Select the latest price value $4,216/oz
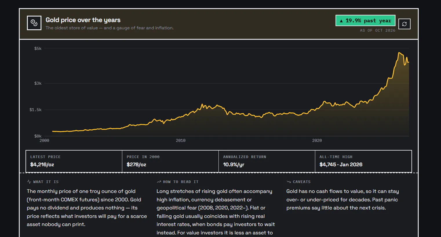 42,164
